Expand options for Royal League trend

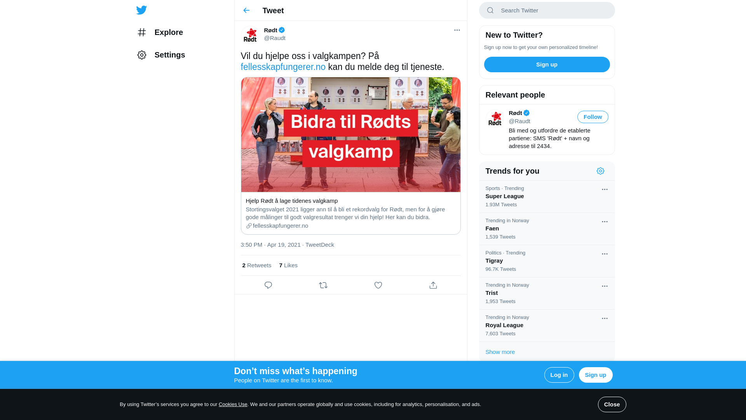[605, 319]
